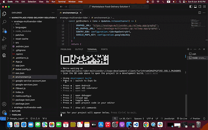Open the Terminal menu in menu bar
Screen dimensions: 208x130
click(x=62, y=2)
